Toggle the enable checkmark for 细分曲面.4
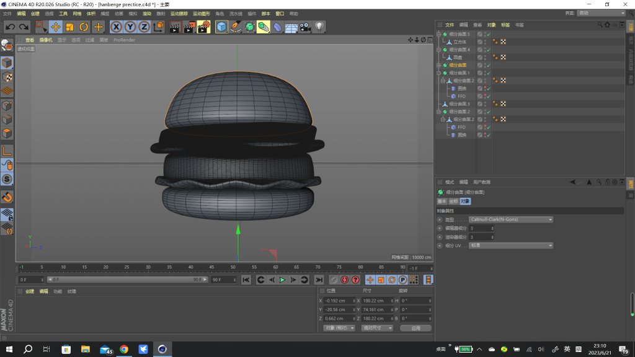The image size is (635, 357). tap(489, 50)
